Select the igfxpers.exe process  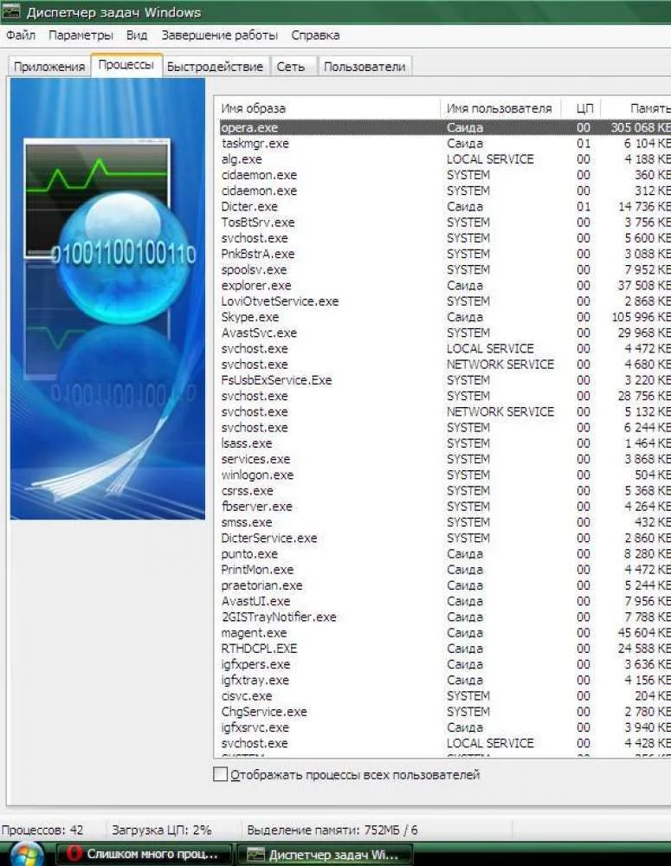[445, 664]
